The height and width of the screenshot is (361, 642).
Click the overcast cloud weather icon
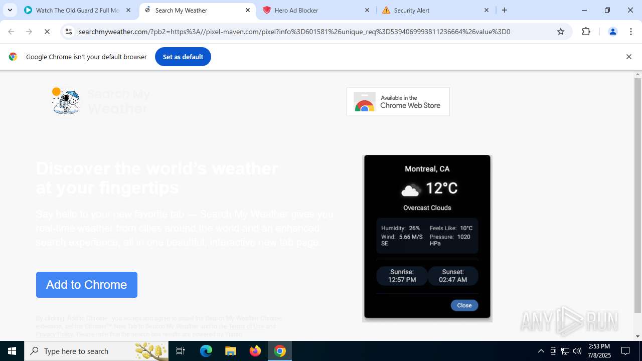tap(410, 190)
